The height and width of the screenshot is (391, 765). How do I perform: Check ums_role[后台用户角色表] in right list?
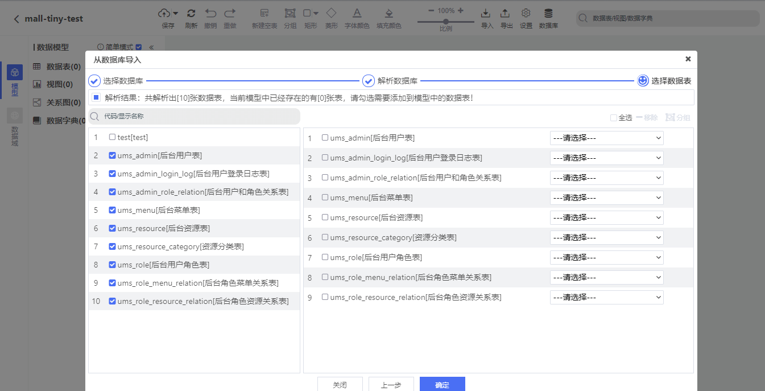tap(325, 257)
